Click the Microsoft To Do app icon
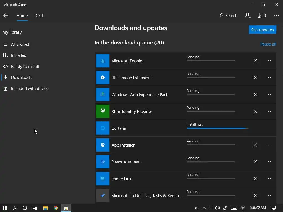Image resolution: width=283 pixels, height=212 pixels. (x=103, y=195)
